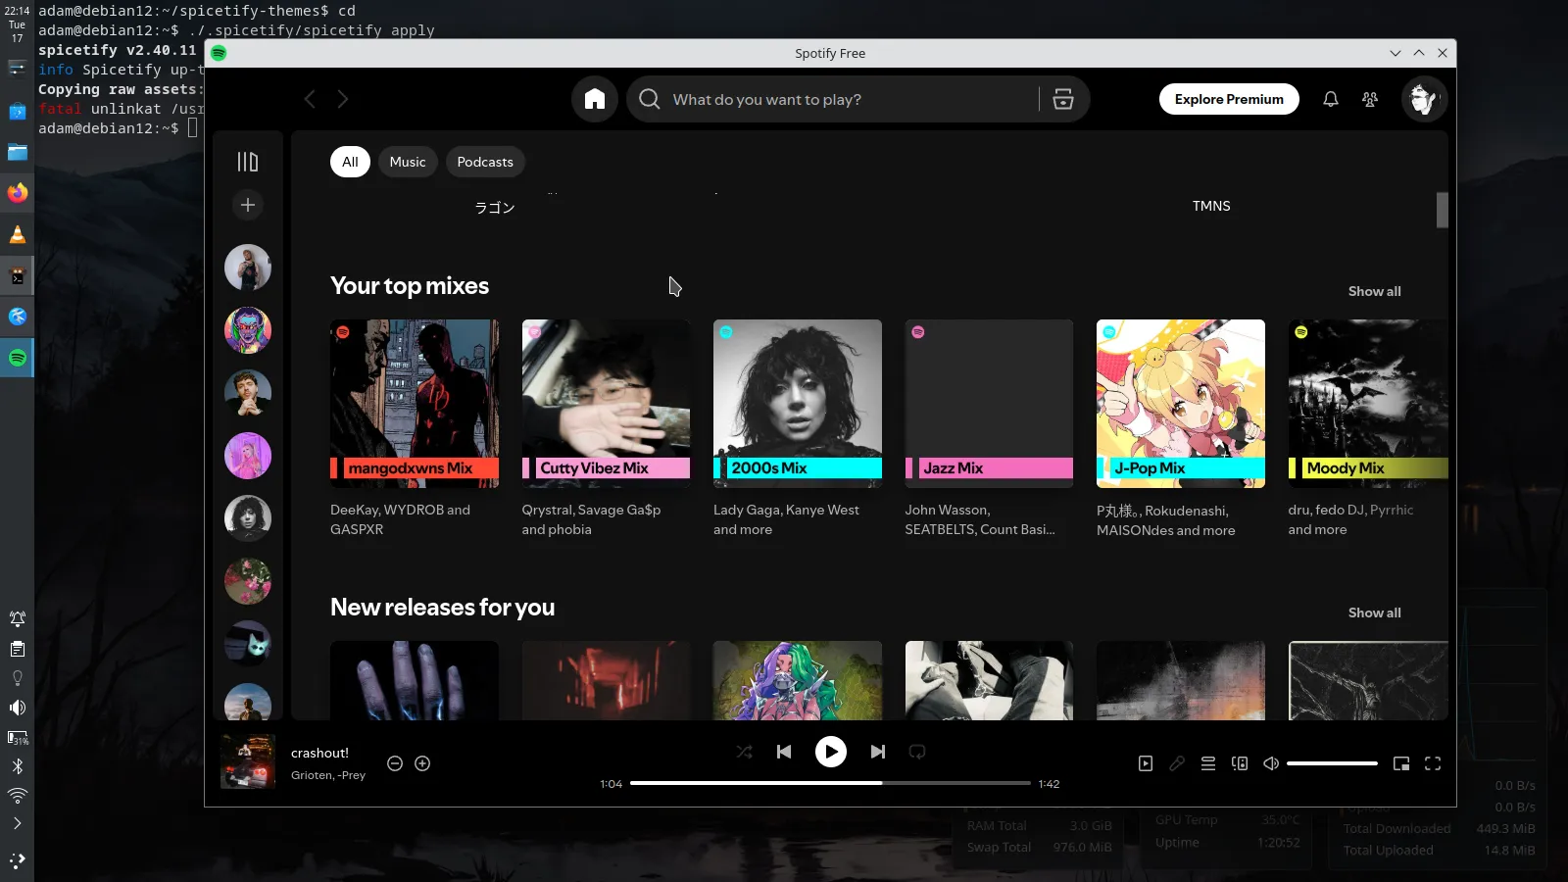Viewport: 1568px width, 882px height.
Task: Open VLC from the left dock
Action: click(18, 234)
